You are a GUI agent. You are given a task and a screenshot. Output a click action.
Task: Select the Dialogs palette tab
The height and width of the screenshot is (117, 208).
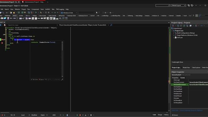click(34, 16)
